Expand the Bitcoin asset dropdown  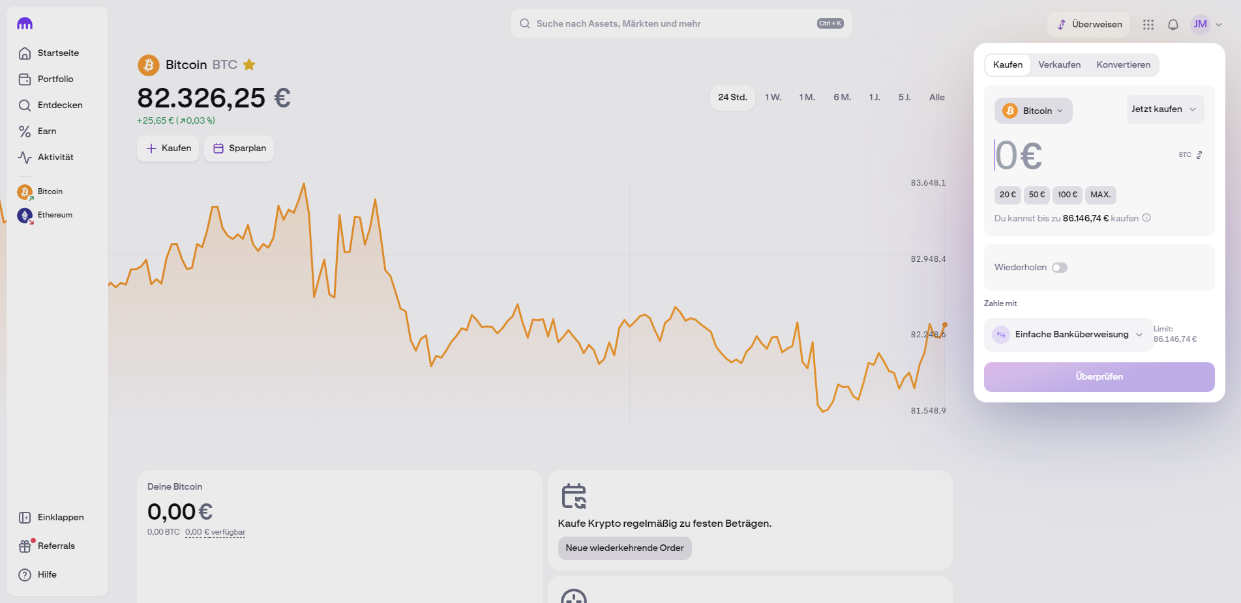click(x=1033, y=111)
